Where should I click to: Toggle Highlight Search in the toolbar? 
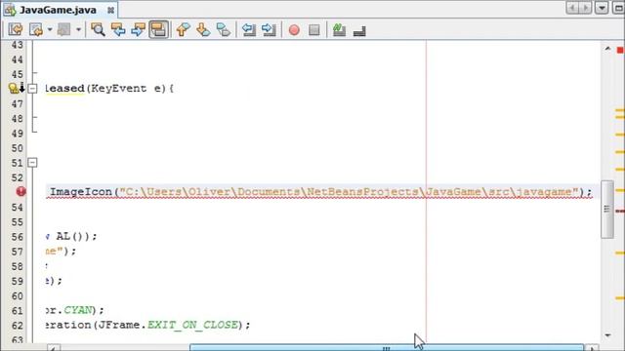tap(158, 29)
